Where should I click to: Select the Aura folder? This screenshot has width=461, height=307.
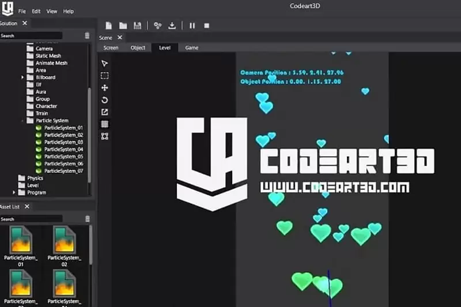(x=36, y=92)
